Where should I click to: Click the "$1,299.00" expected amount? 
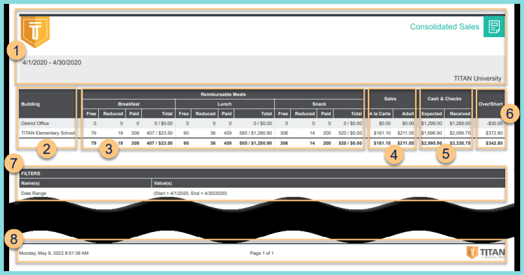[x=432, y=123]
